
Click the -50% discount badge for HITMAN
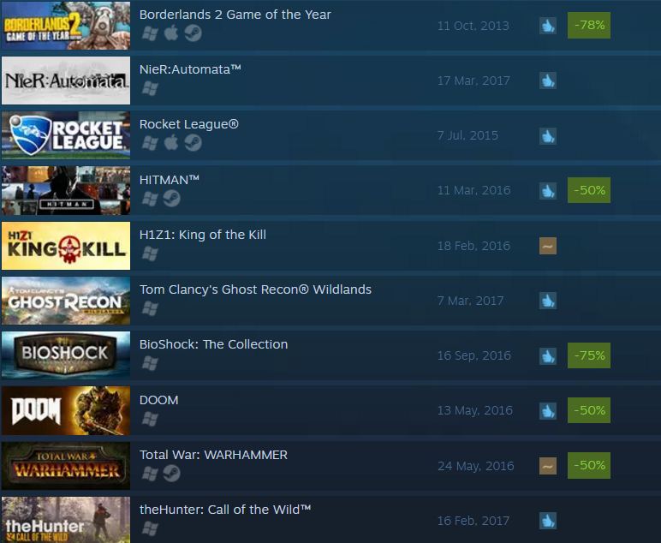pos(589,190)
